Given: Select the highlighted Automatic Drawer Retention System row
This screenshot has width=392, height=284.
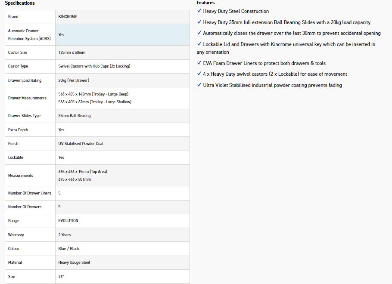Looking at the screenshot, I should coord(97,35).
